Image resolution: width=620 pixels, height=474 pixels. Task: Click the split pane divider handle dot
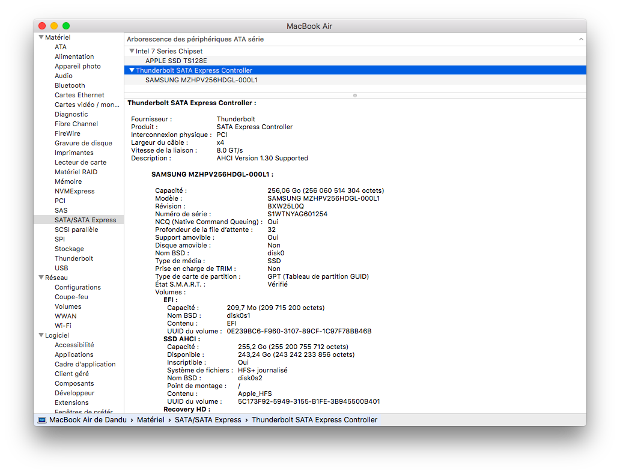pyautogui.click(x=355, y=96)
